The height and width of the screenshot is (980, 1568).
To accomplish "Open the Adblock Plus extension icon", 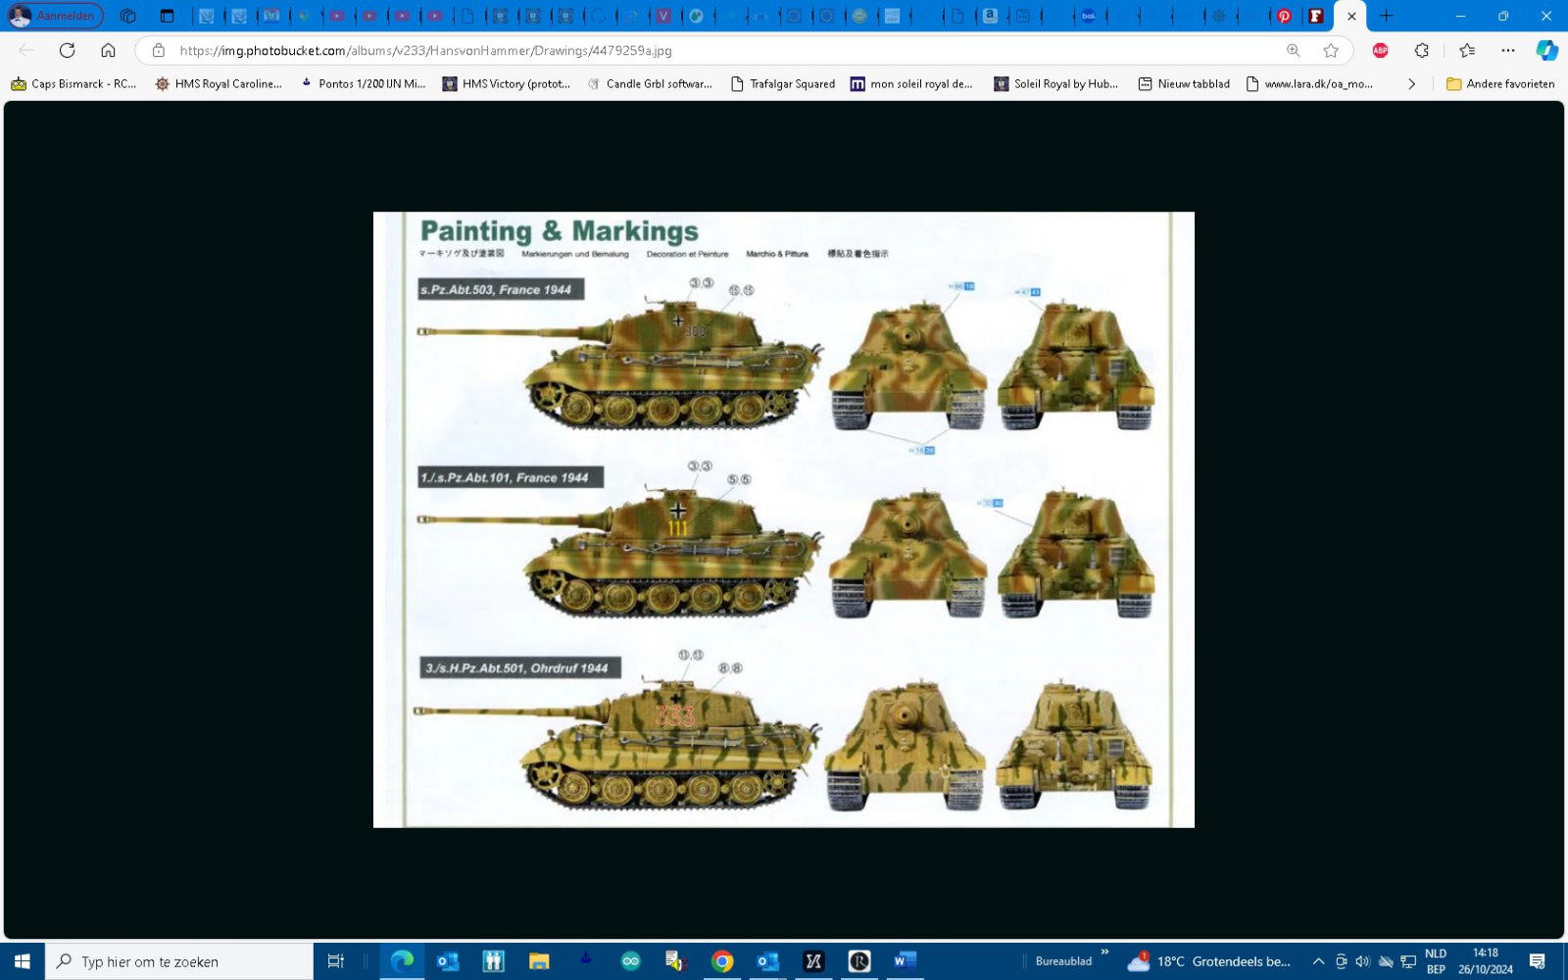I will click(1380, 50).
